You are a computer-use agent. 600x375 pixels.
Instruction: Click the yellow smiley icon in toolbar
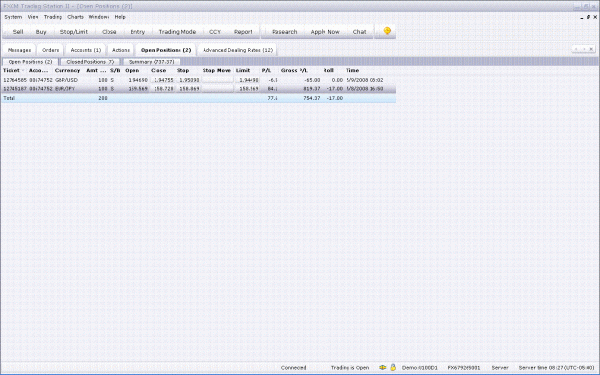click(387, 31)
